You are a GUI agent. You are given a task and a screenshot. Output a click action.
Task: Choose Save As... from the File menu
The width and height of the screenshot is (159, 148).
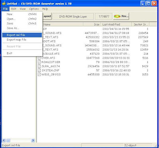tap(22, 28)
